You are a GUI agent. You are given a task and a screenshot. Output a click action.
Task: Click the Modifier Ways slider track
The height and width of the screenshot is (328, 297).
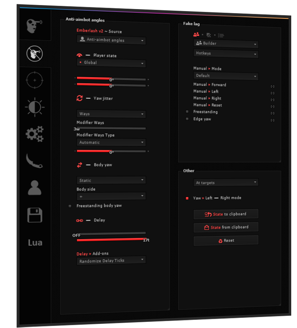(x=111, y=128)
